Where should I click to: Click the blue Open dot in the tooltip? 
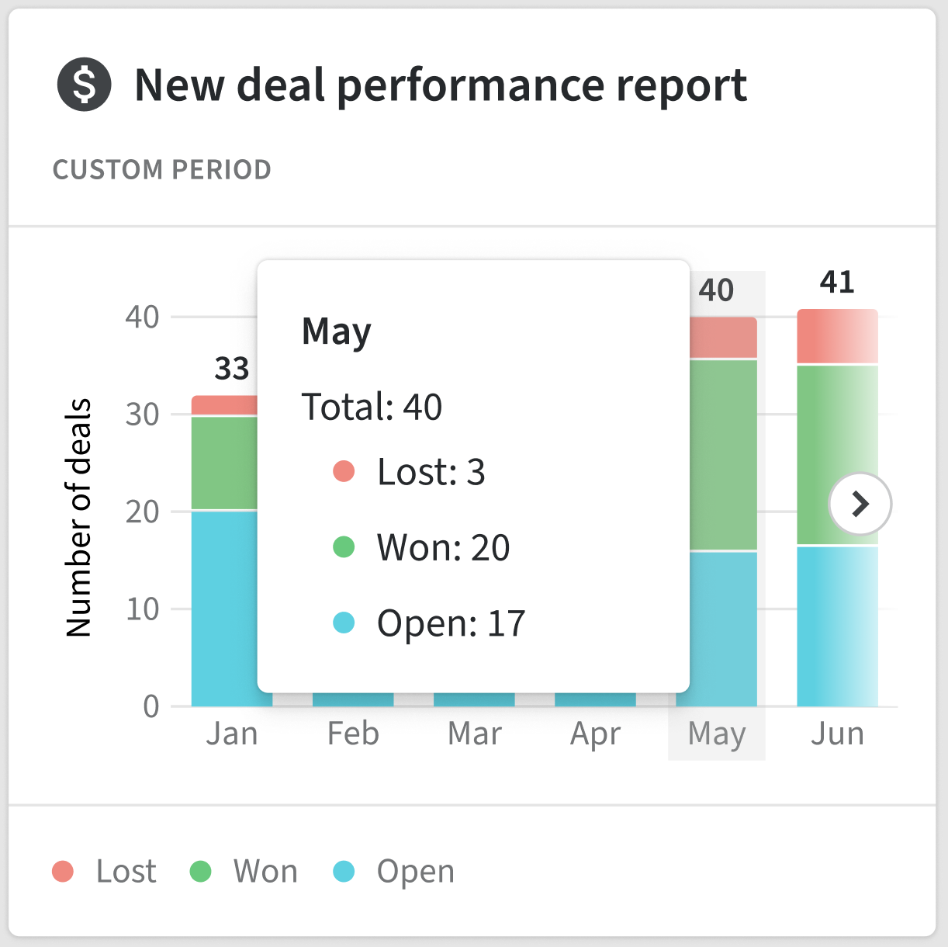point(343,621)
